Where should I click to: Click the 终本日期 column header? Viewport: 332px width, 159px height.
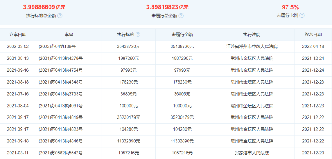(x=313, y=35)
